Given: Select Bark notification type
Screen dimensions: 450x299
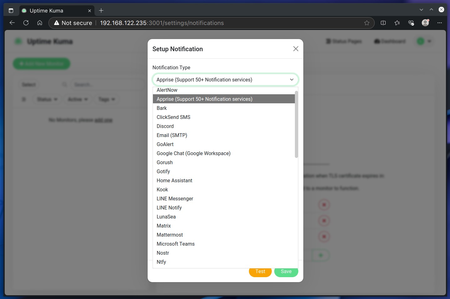Looking at the screenshot, I should pos(224,108).
